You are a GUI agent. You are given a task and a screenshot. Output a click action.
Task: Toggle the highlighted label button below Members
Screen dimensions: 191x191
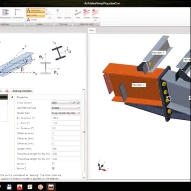pyautogui.click(x=36, y=15)
